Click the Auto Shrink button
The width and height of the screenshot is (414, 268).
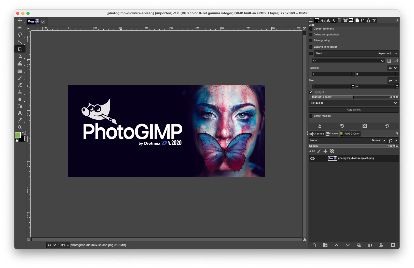pyautogui.click(x=354, y=110)
